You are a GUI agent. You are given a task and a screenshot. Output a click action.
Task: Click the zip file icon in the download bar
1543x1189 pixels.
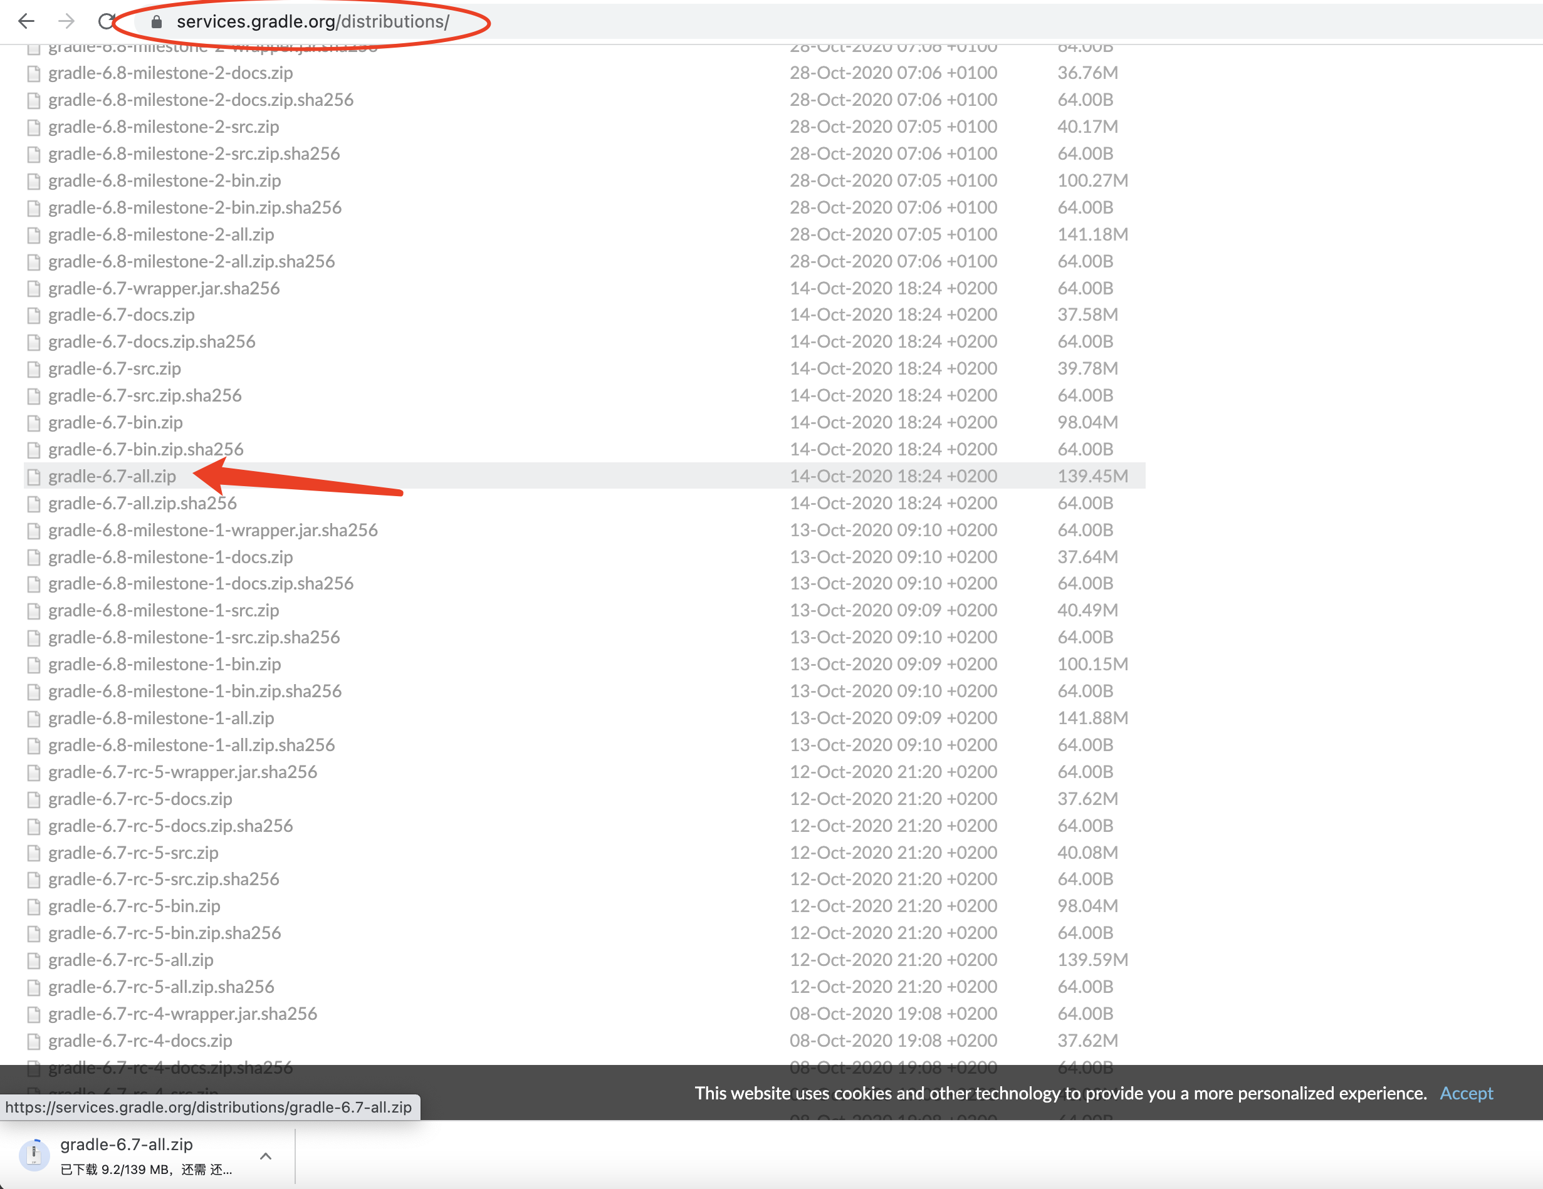tap(33, 1155)
